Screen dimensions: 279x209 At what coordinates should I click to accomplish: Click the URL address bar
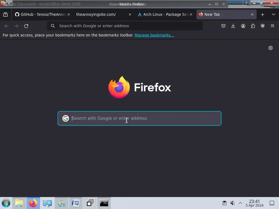coord(125,26)
